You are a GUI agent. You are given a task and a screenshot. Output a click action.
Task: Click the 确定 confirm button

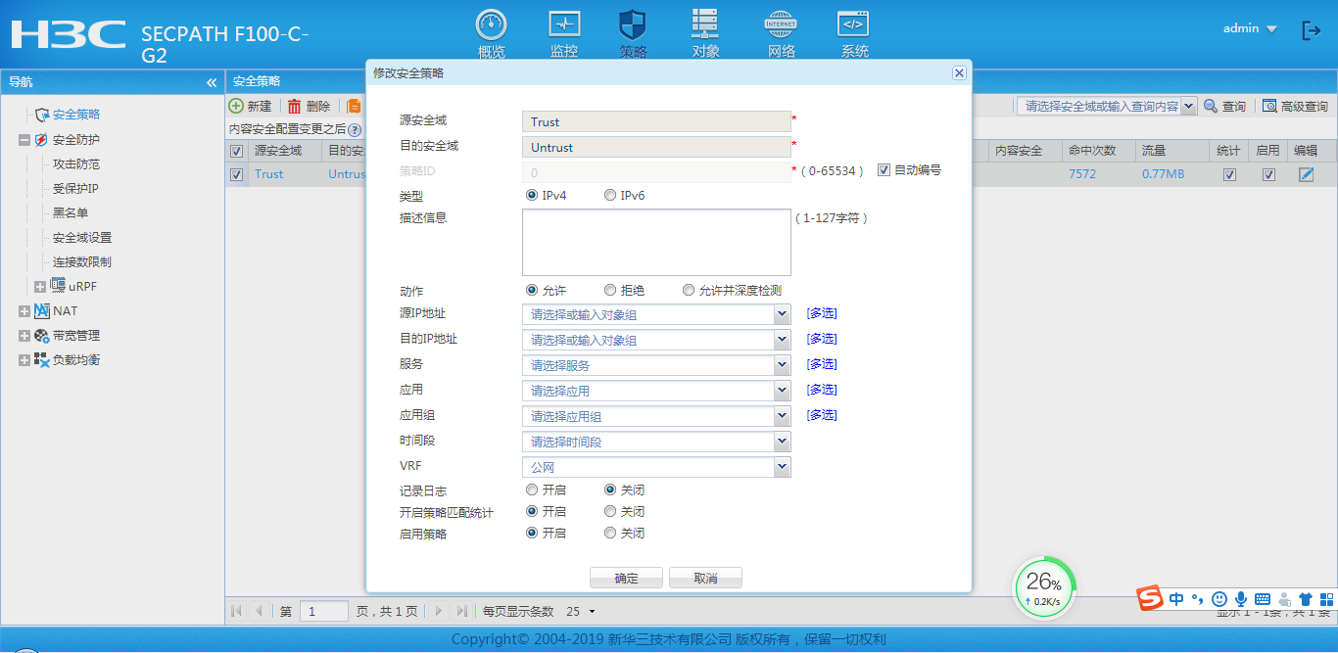[x=626, y=578]
